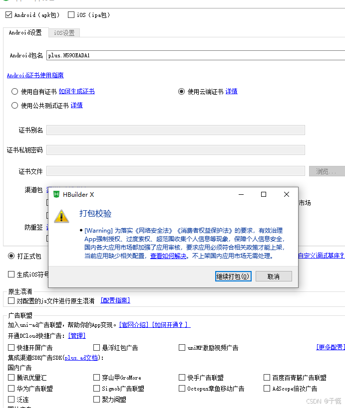Check 聚力阅盟 checkbox
This screenshot has width=345, height=408.
coord(96,399)
